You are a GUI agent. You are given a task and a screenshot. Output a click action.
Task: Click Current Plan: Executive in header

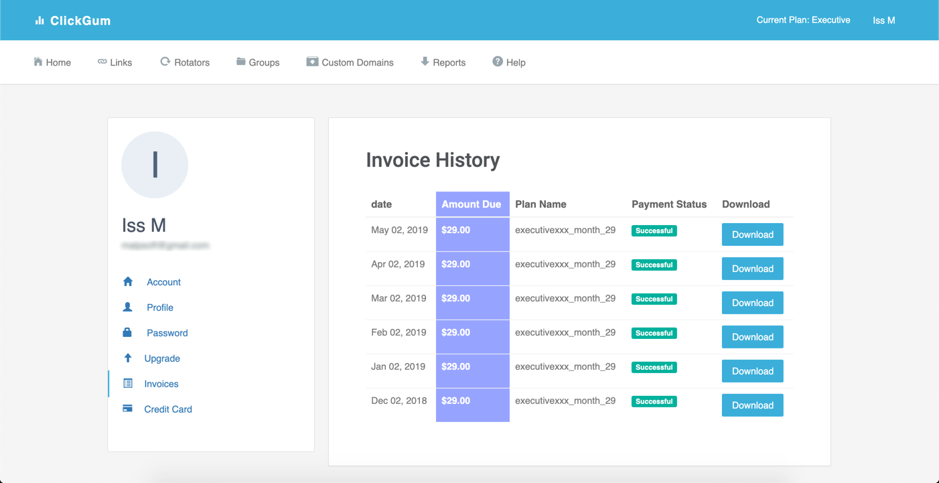(x=803, y=20)
